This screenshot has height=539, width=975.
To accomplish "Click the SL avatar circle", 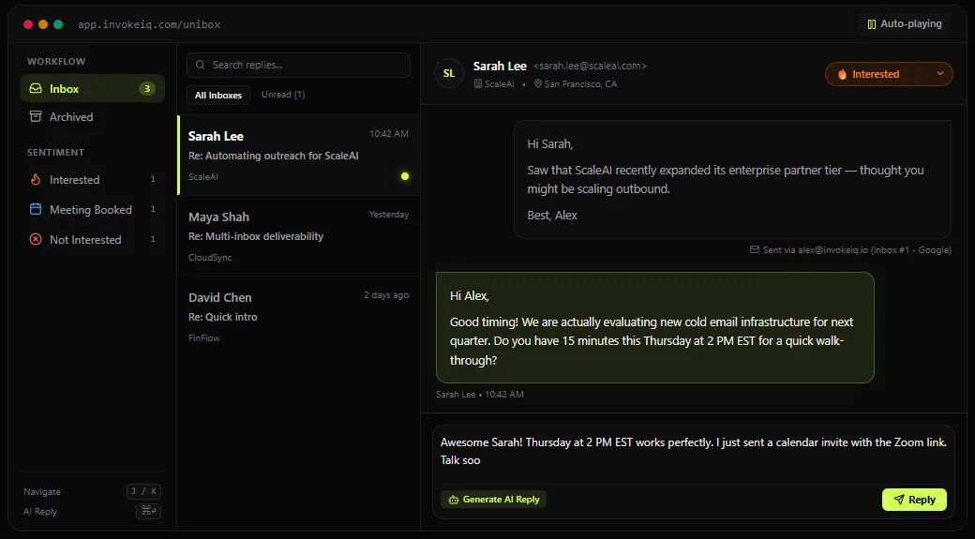I will 449,73.
